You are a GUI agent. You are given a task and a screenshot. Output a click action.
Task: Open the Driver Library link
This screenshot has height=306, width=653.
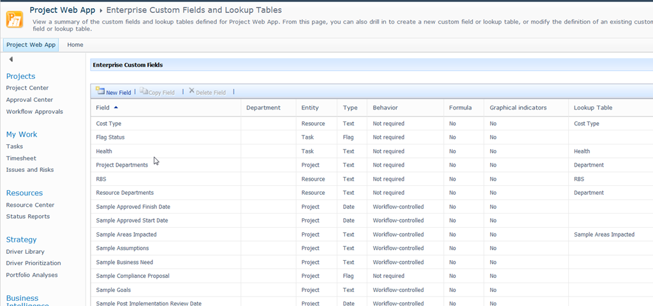[x=26, y=252]
